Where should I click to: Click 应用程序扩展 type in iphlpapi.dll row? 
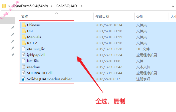coord(147,55)
